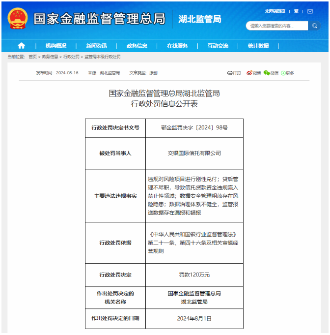The height and width of the screenshot is (335, 330).
Task: Click the 湖北监管局 header title
Action: point(200,19)
